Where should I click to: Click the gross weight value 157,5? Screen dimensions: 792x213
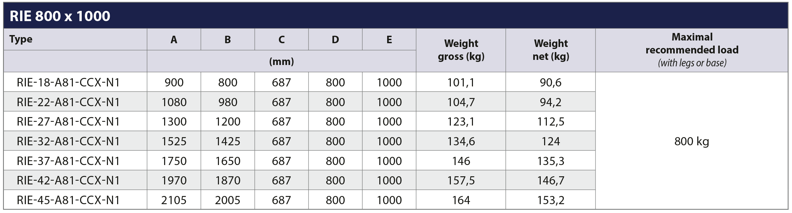coord(461,180)
